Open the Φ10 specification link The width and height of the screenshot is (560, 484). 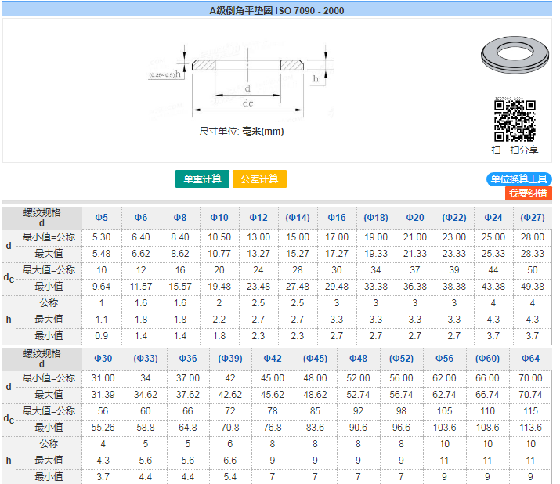pyautogui.click(x=219, y=217)
